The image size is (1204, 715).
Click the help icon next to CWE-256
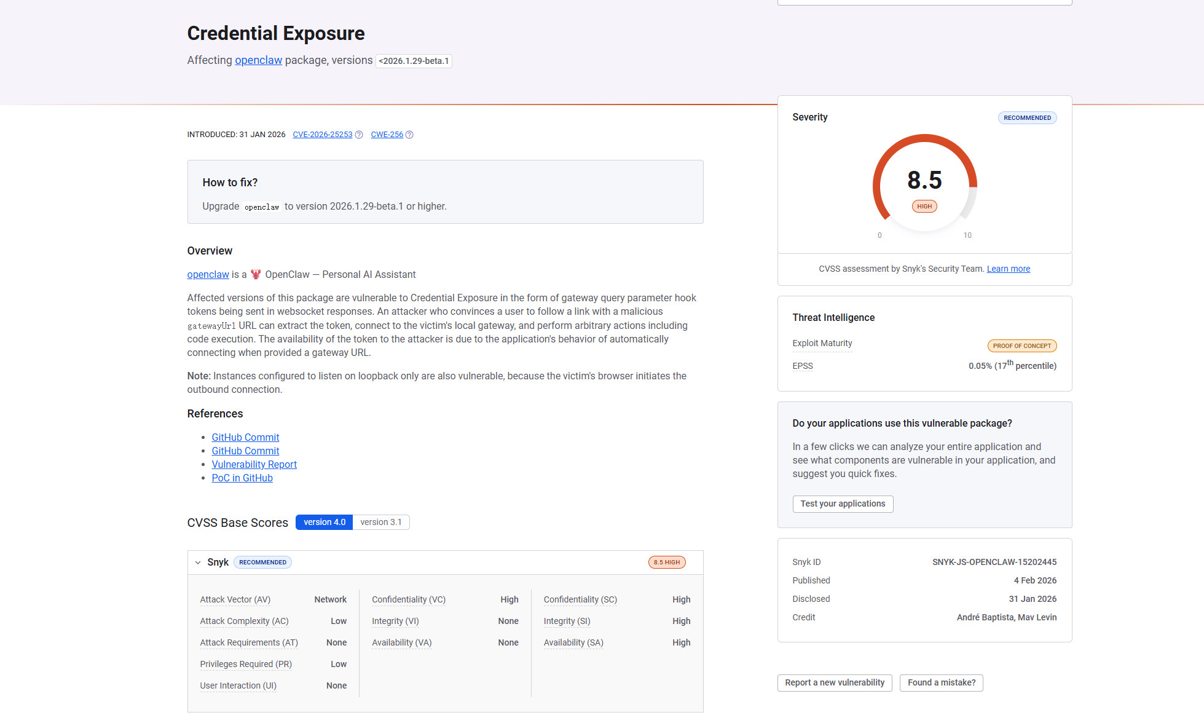409,135
